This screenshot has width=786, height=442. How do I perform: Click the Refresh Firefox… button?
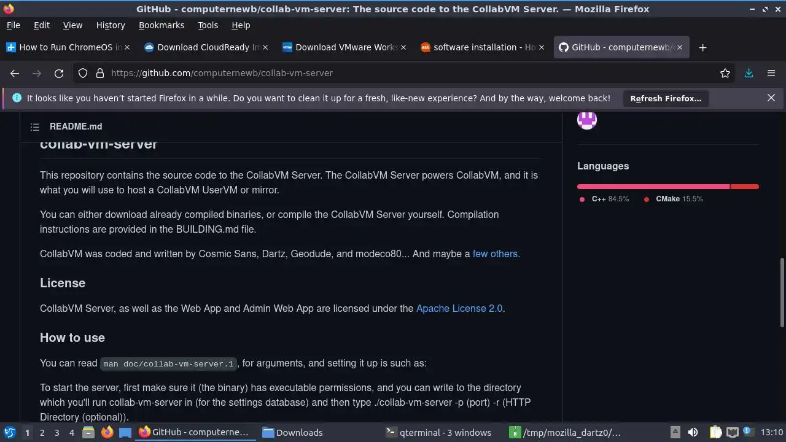666,98
